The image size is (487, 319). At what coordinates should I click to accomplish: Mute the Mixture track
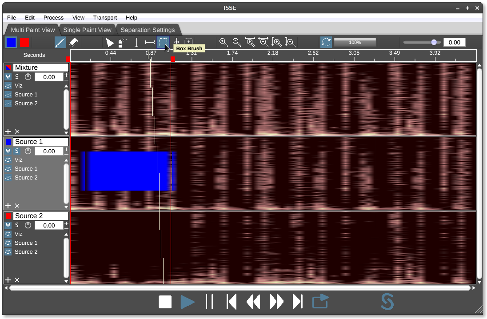click(x=8, y=77)
